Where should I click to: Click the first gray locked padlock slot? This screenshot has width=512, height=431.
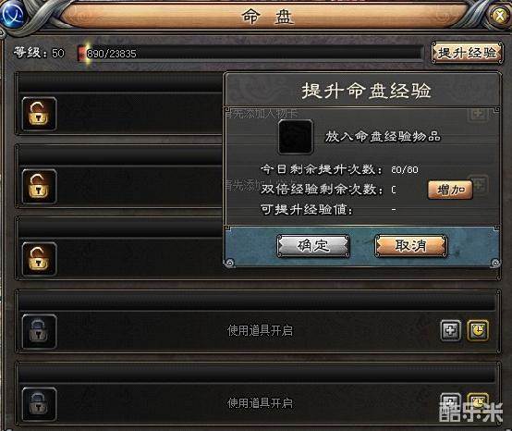pyautogui.click(x=39, y=331)
